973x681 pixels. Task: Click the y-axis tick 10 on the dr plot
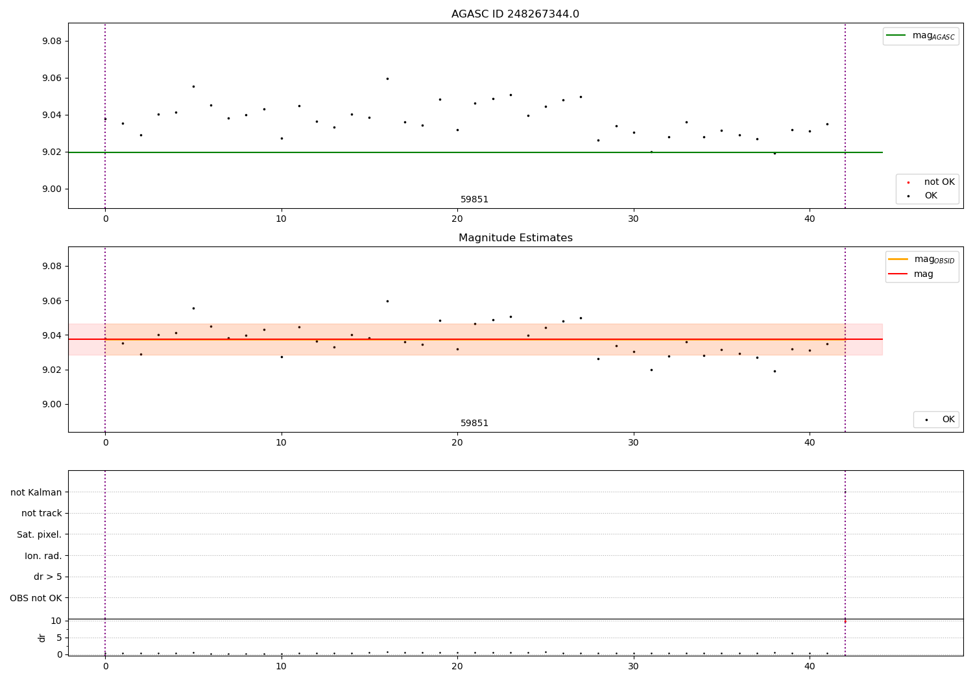(56, 621)
